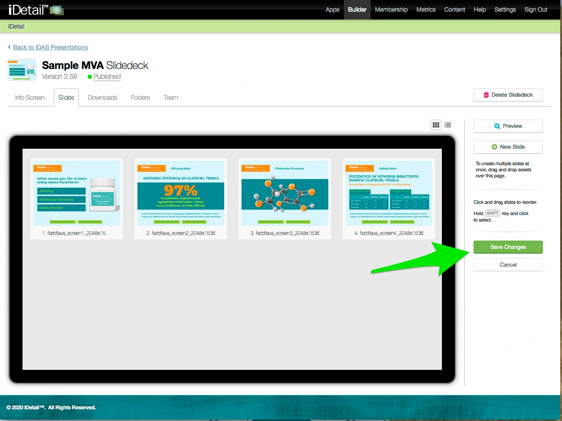The height and width of the screenshot is (421, 562).
Task: Open Content in top navigation
Action: [454, 10]
